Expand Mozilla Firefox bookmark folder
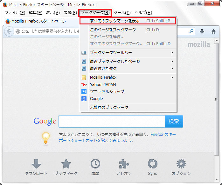Image resolution: width=222 pixels, height=185 pixels. (127, 77)
